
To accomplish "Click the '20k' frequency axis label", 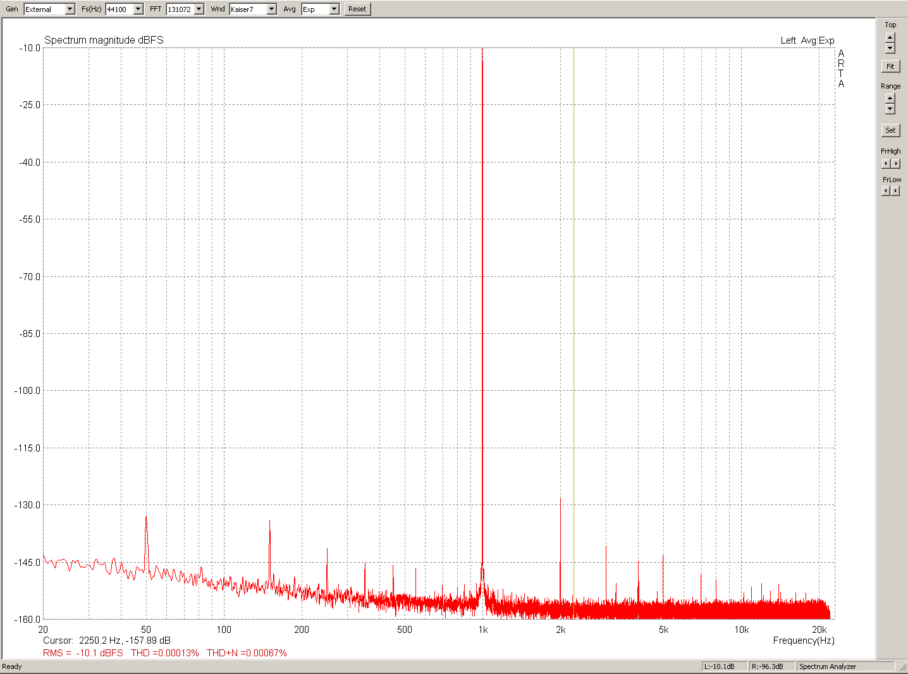I will click(x=819, y=630).
